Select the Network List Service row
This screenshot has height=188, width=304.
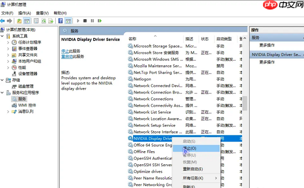click(185, 112)
